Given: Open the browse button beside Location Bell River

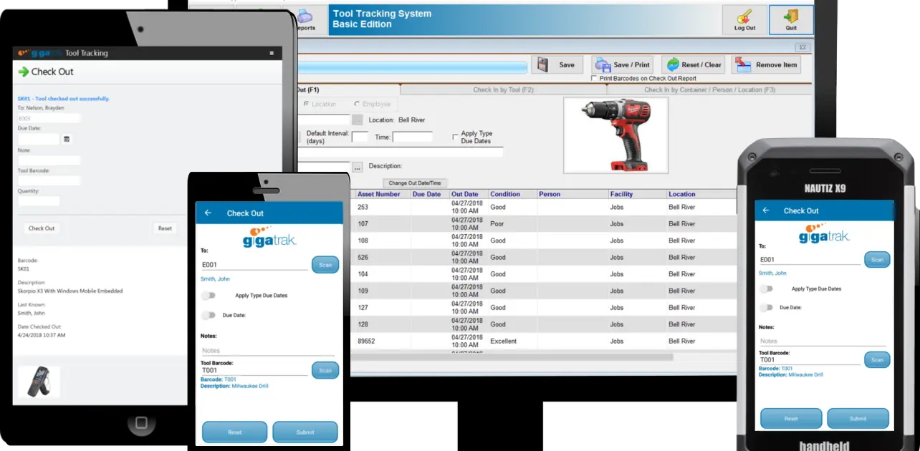Looking at the screenshot, I should [x=358, y=120].
